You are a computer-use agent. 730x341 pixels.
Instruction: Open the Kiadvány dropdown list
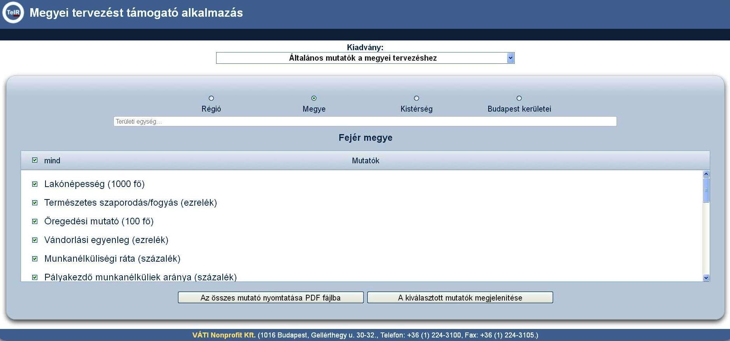510,58
